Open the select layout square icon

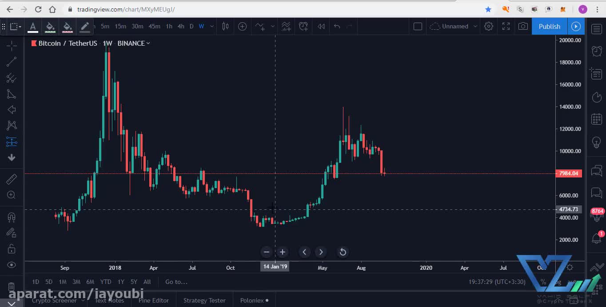click(418, 26)
